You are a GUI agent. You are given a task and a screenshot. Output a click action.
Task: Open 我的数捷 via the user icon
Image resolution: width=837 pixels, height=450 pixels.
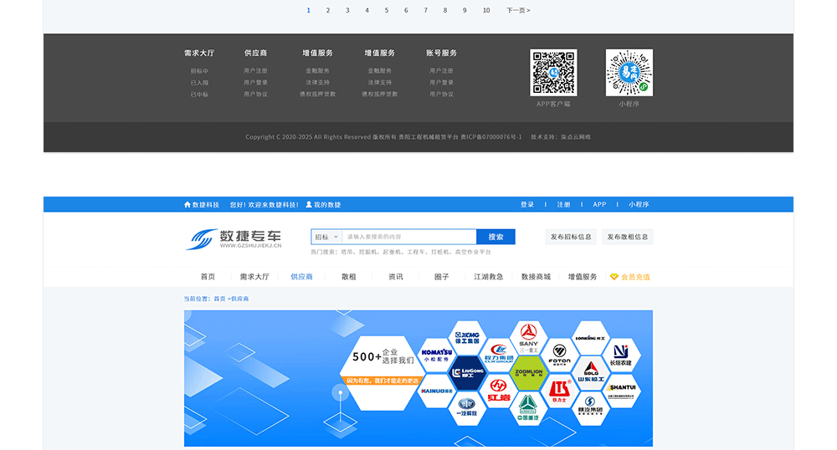click(x=309, y=204)
